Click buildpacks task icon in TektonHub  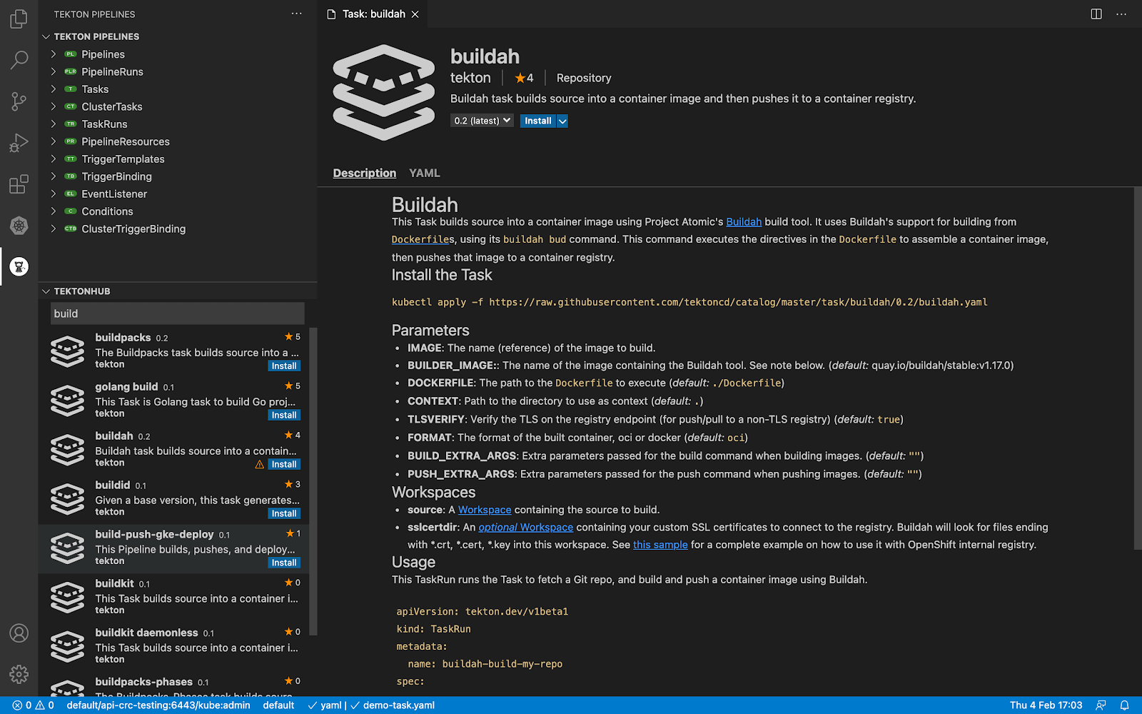coord(68,351)
